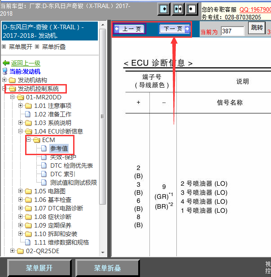
Task: Click the page number field showing 387
Action: (232, 31)
